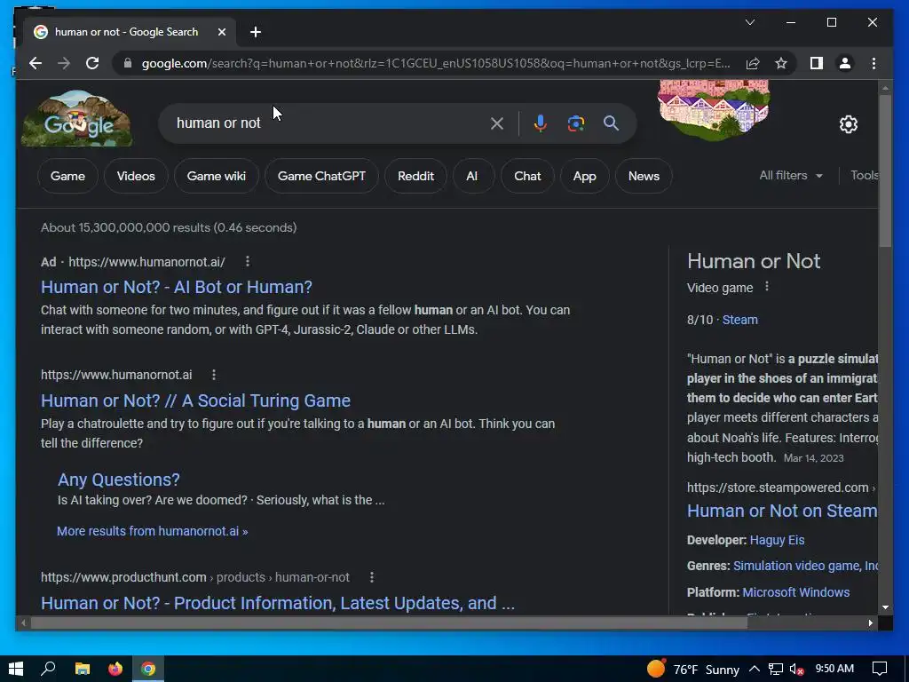Show hidden system tray icons
909x682 pixels.
(x=755, y=669)
